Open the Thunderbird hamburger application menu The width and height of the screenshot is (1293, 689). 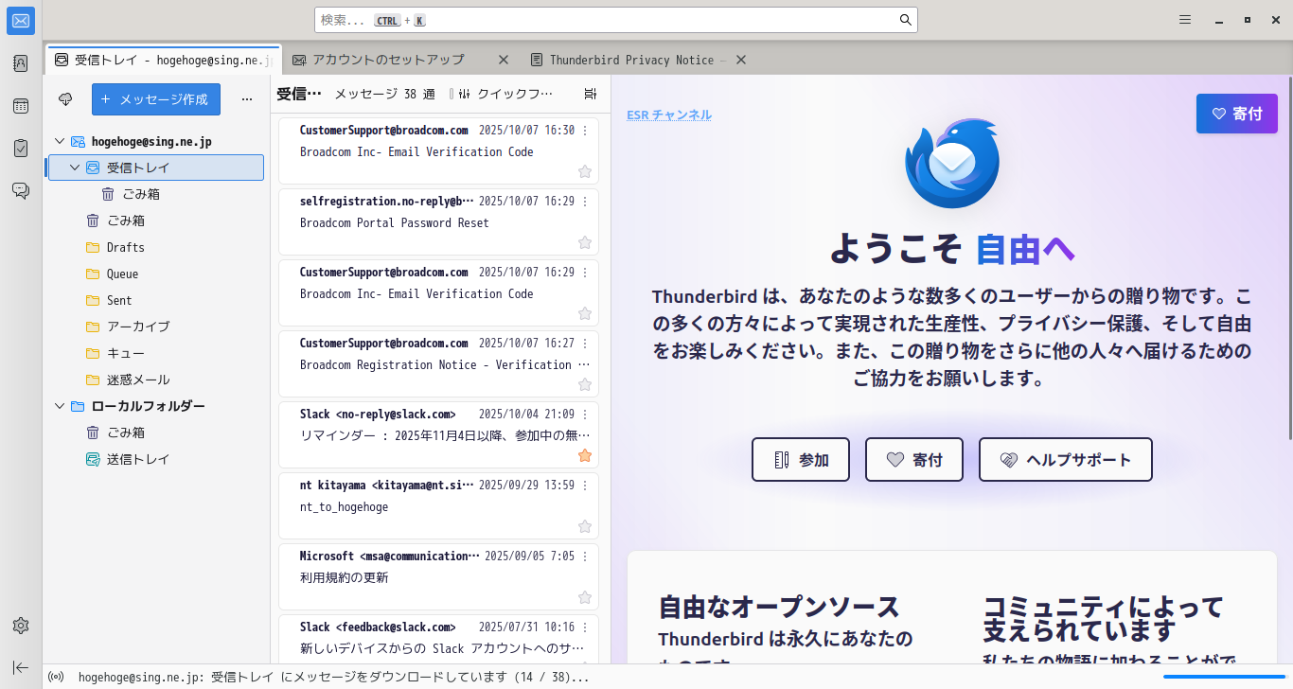(1185, 20)
